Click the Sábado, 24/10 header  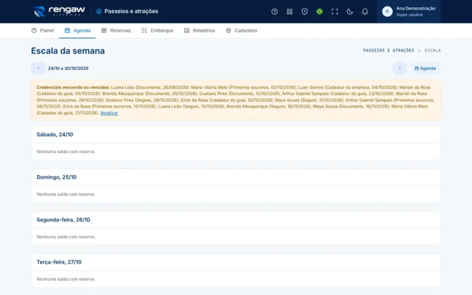coord(55,135)
